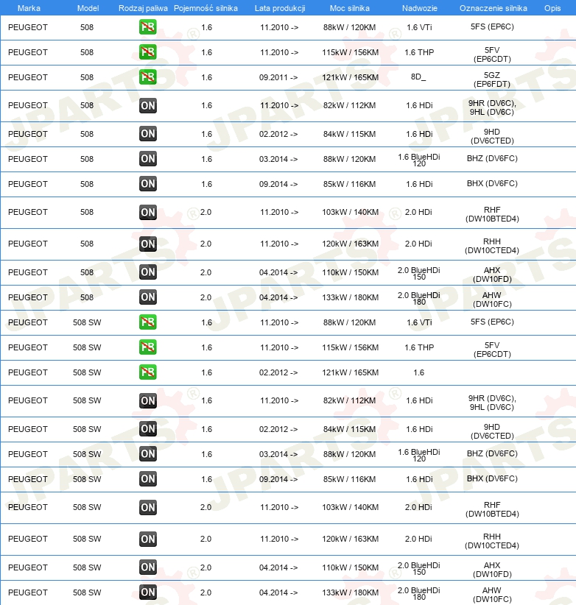
Task: Click the Lata produkcji column header
Action: click(x=280, y=8)
